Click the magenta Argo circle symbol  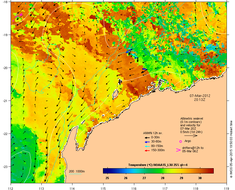pos(181,141)
